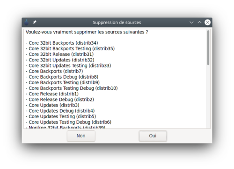The height and width of the screenshot is (169, 234).
Task: Click the Core Updates (distrib3) entry
Action: tap(52, 105)
